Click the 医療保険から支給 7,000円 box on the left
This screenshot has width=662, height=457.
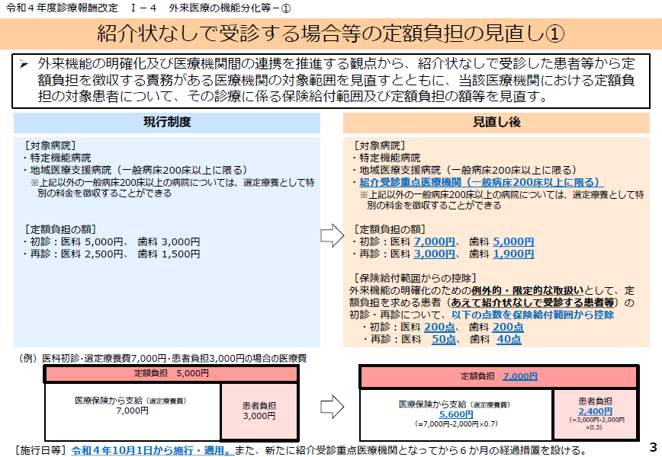(x=132, y=411)
